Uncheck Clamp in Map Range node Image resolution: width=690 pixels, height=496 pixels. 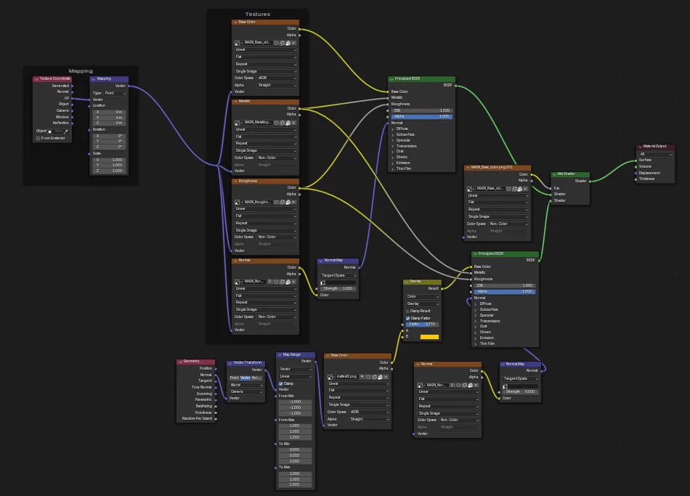point(281,383)
